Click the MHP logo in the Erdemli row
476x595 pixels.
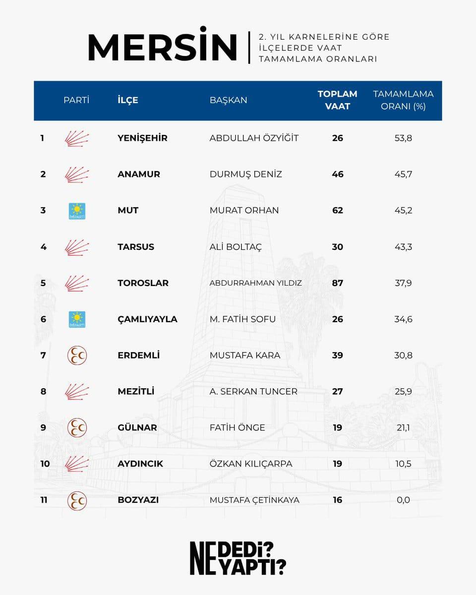[77, 355]
